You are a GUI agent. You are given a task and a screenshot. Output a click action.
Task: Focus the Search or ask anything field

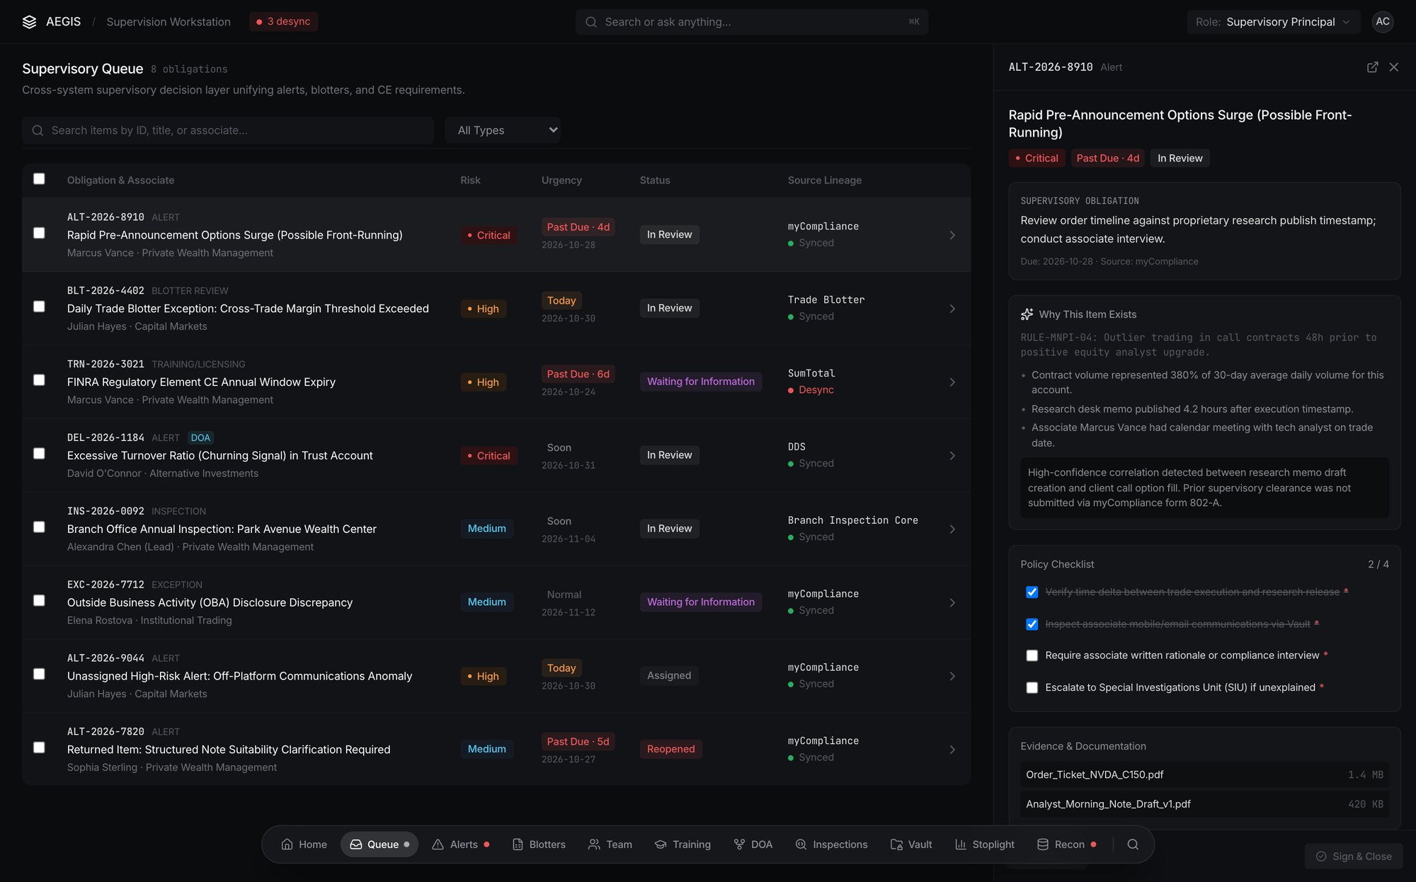[751, 22]
